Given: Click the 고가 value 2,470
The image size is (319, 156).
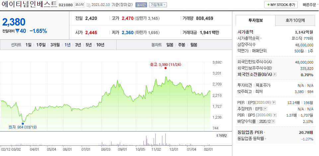Looking at the screenshot, I should tap(127, 19).
